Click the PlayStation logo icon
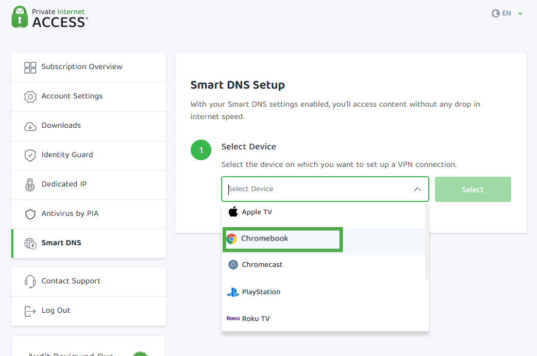The height and width of the screenshot is (356, 537). coord(233,292)
